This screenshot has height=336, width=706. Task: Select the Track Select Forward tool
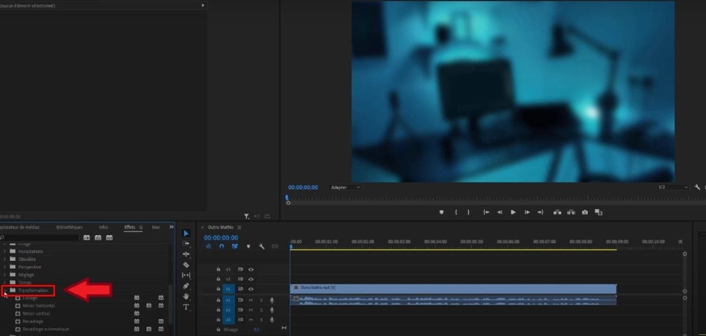[x=187, y=243]
